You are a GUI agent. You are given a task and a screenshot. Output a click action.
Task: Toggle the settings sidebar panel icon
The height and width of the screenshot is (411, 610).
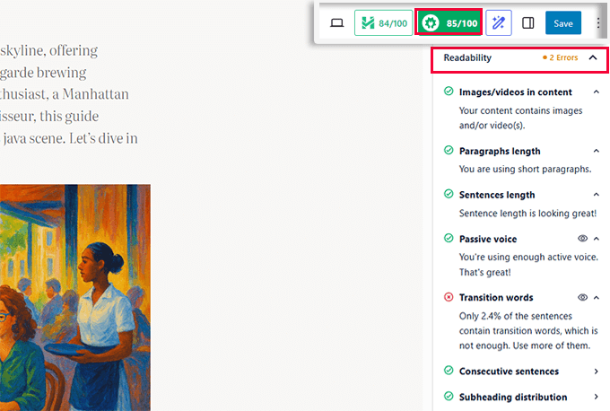(x=528, y=23)
